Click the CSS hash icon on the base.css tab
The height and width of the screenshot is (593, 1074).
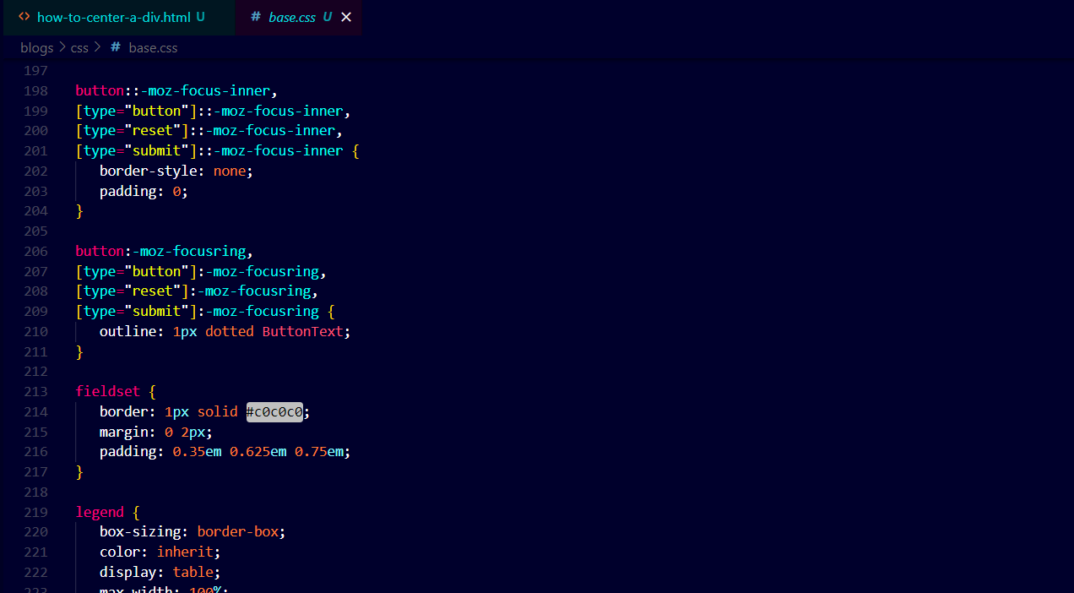click(x=256, y=17)
